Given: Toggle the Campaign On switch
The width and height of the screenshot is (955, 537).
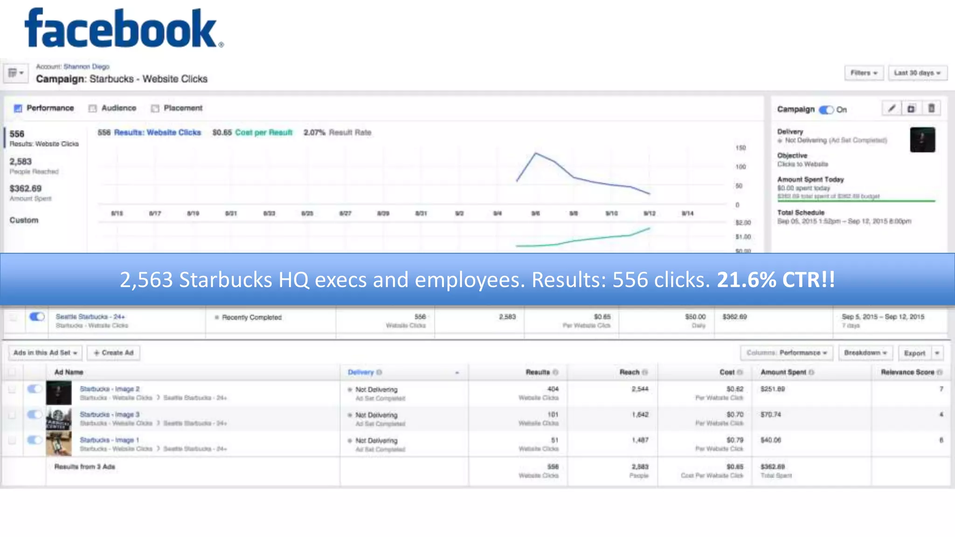Looking at the screenshot, I should (826, 110).
